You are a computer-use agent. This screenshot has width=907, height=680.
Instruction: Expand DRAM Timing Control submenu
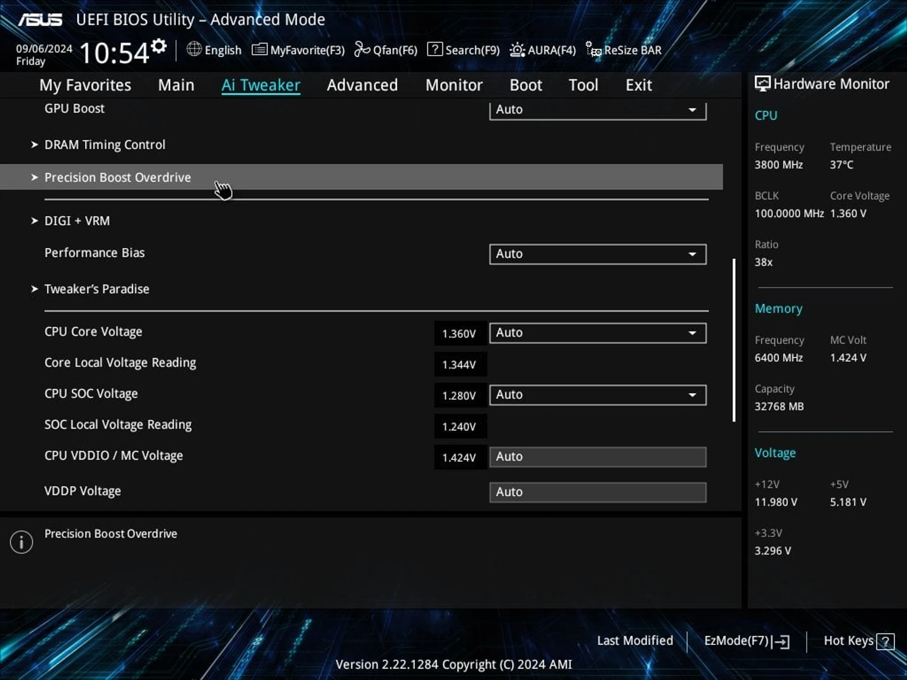point(105,144)
